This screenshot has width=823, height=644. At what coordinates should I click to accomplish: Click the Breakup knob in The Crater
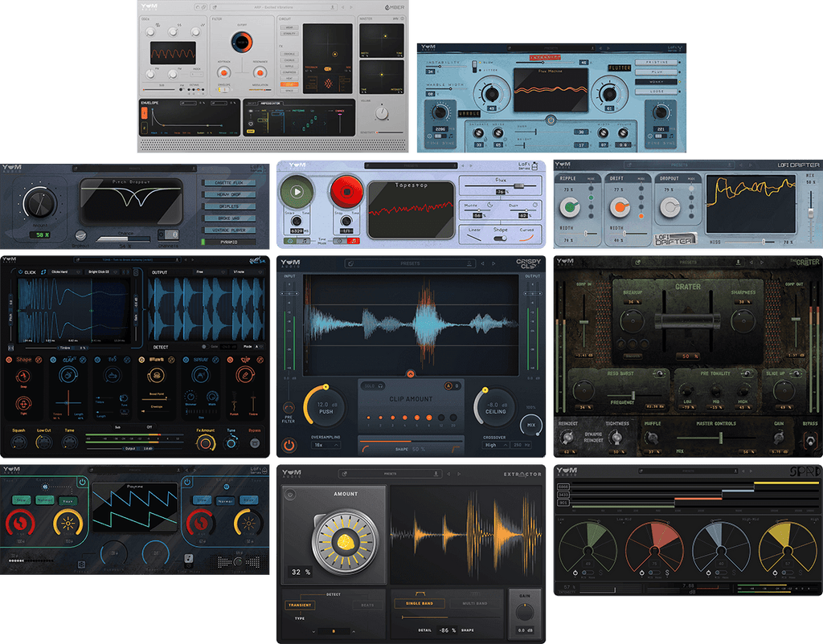633,321
